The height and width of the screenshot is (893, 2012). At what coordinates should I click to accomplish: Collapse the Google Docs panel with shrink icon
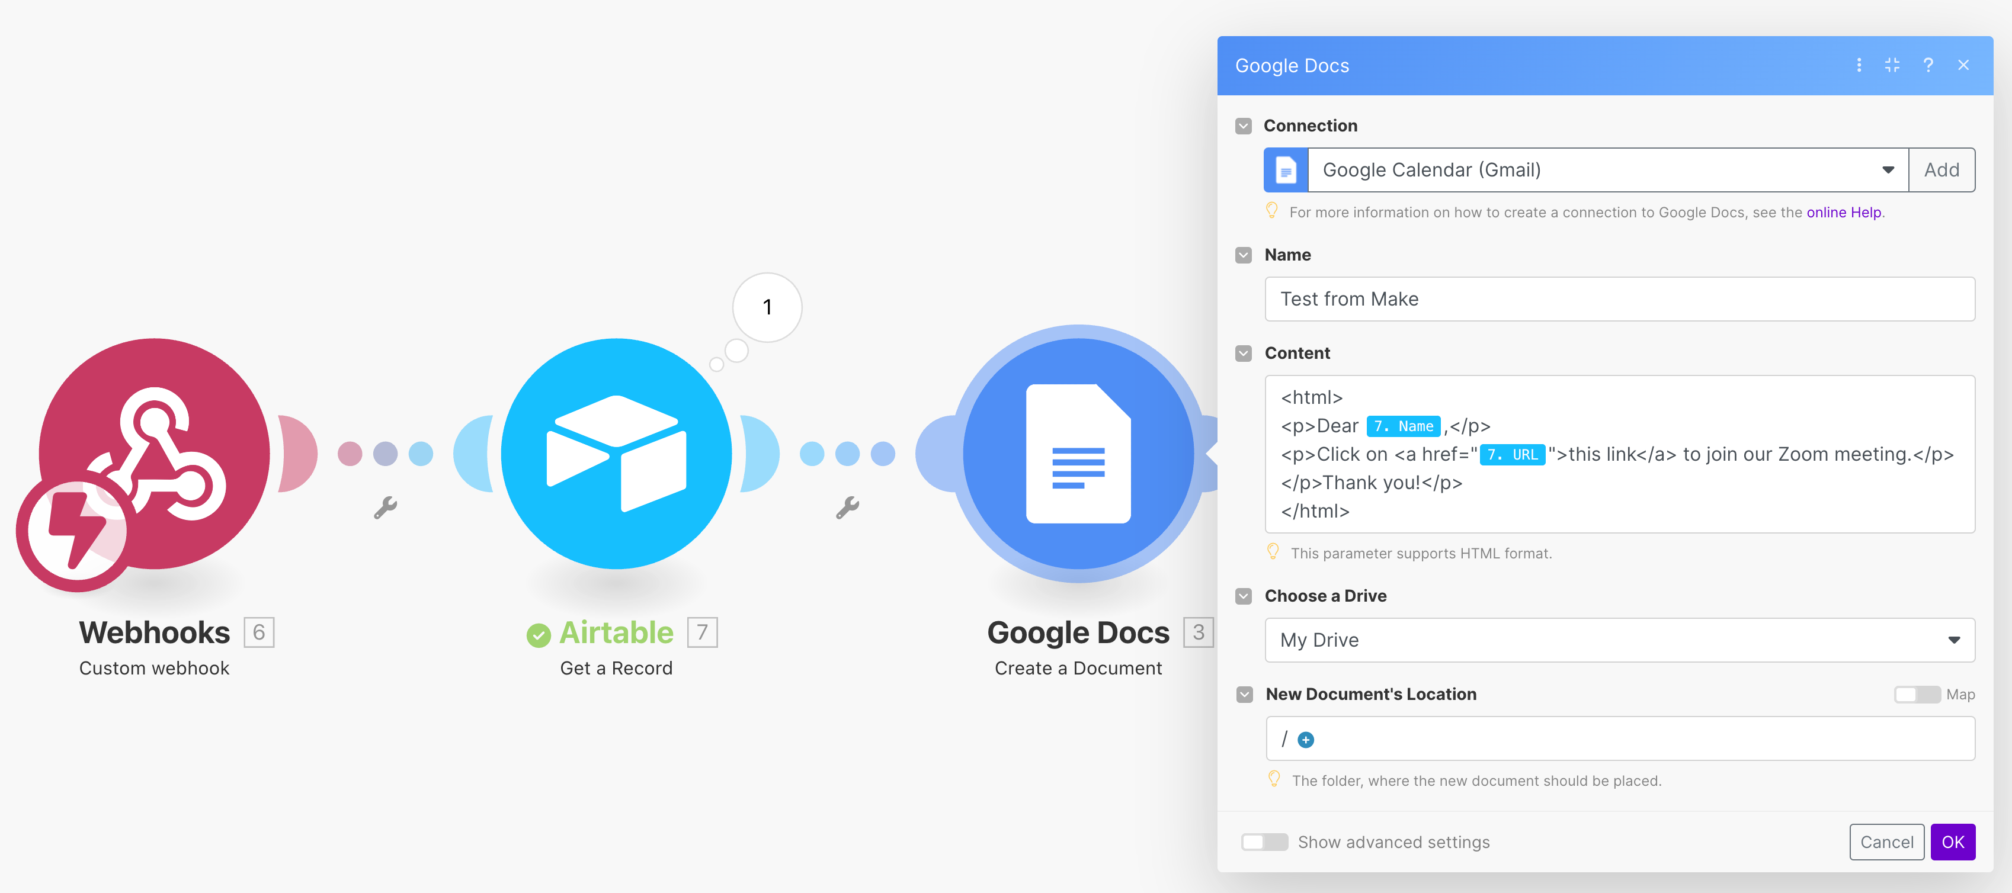(1892, 65)
